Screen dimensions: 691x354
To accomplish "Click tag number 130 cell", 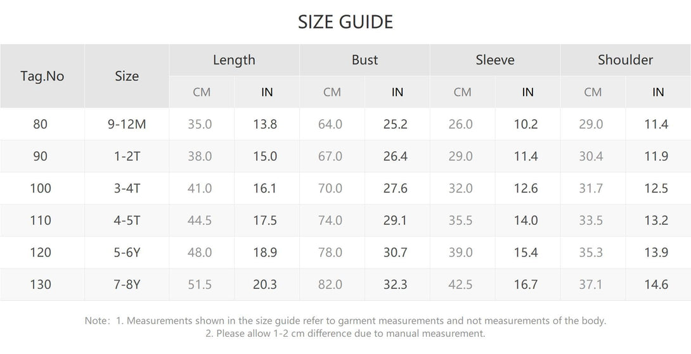I will click(x=41, y=285).
